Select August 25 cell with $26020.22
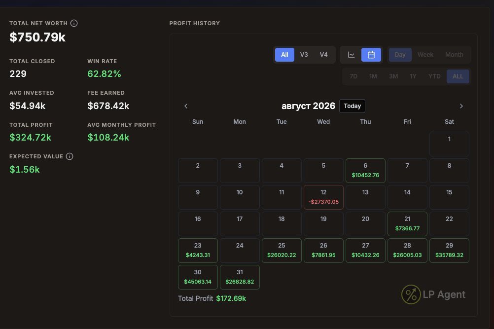Screen dimensions: 494x329 point(282,251)
